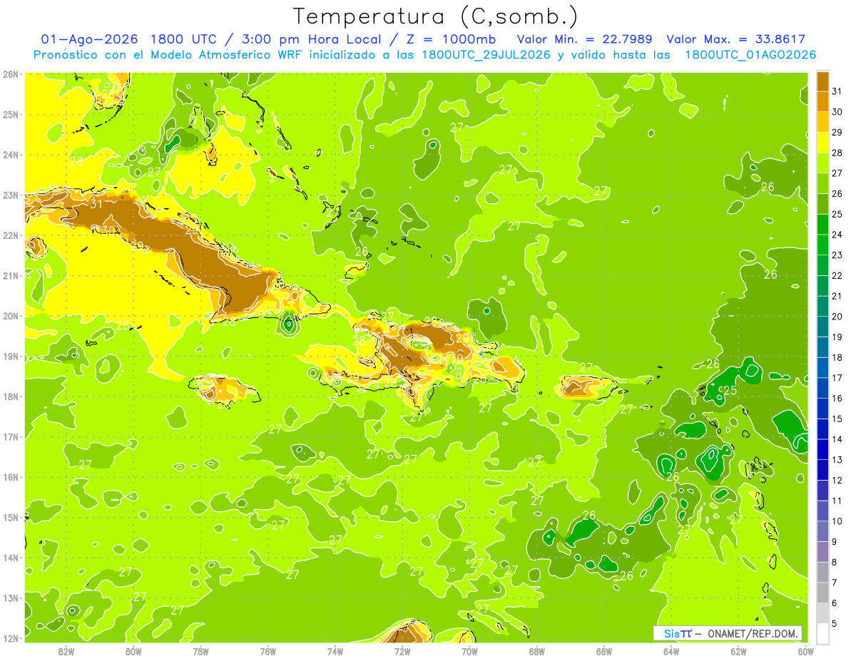
Task: Click the lime swatch between 27 and 28
Action: 823,163
